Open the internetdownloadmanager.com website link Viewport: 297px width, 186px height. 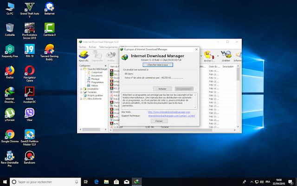click(x=169, y=112)
